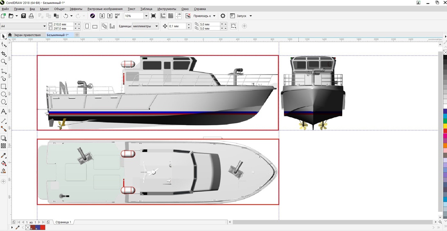Screen dimensions: 447x231
Task: Activate the Ellipse tool
Action: [4, 94]
